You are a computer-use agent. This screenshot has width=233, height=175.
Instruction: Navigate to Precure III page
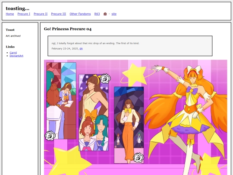click(59, 14)
